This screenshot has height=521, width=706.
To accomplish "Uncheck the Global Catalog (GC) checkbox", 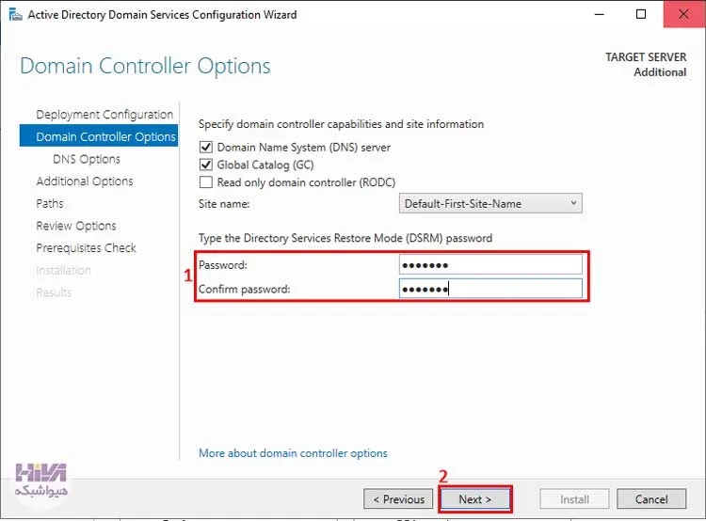I will point(206,165).
